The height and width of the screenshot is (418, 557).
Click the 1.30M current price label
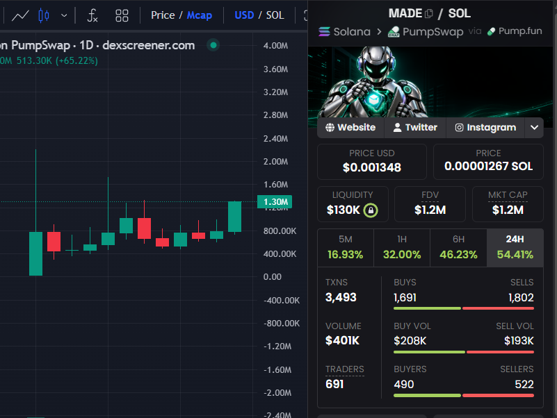275,202
